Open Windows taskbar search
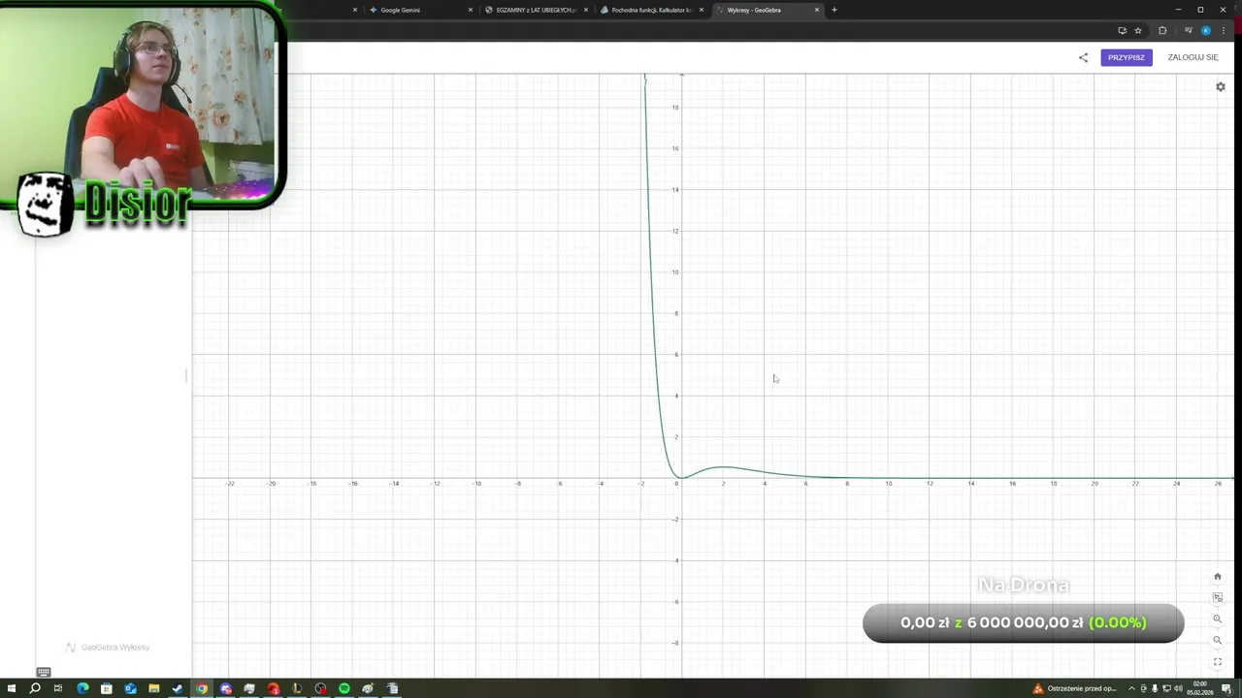This screenshot has height=698, width=1242. [35, 688]
